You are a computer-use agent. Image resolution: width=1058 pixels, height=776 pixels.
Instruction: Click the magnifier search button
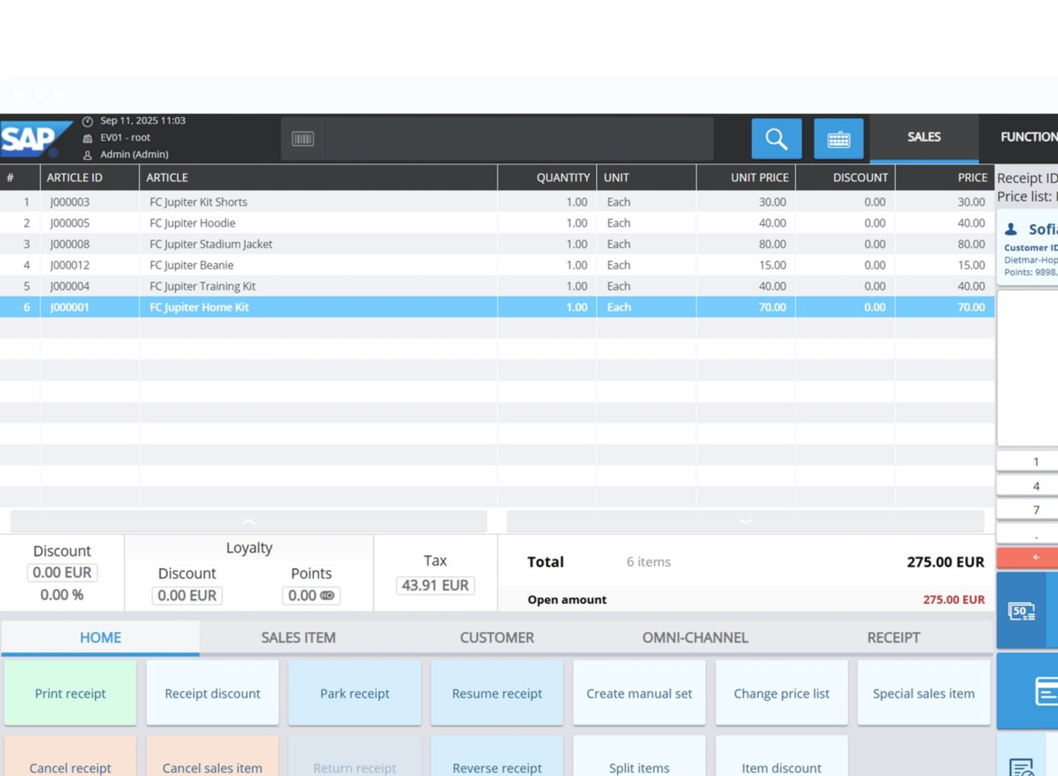pyautogui.click(x=776, y=138)
